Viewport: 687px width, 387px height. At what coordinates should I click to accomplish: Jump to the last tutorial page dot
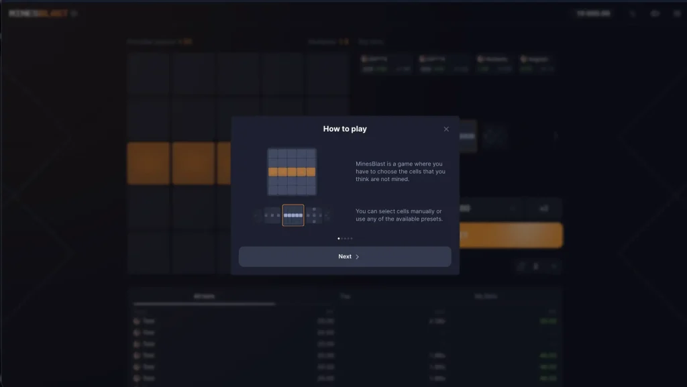pos(352,238)
